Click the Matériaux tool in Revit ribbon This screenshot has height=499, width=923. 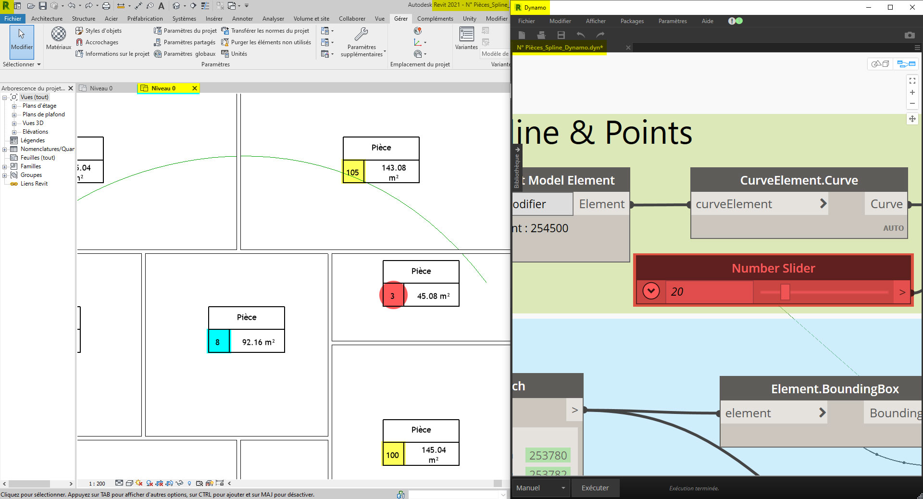click(x=59, y=38)
